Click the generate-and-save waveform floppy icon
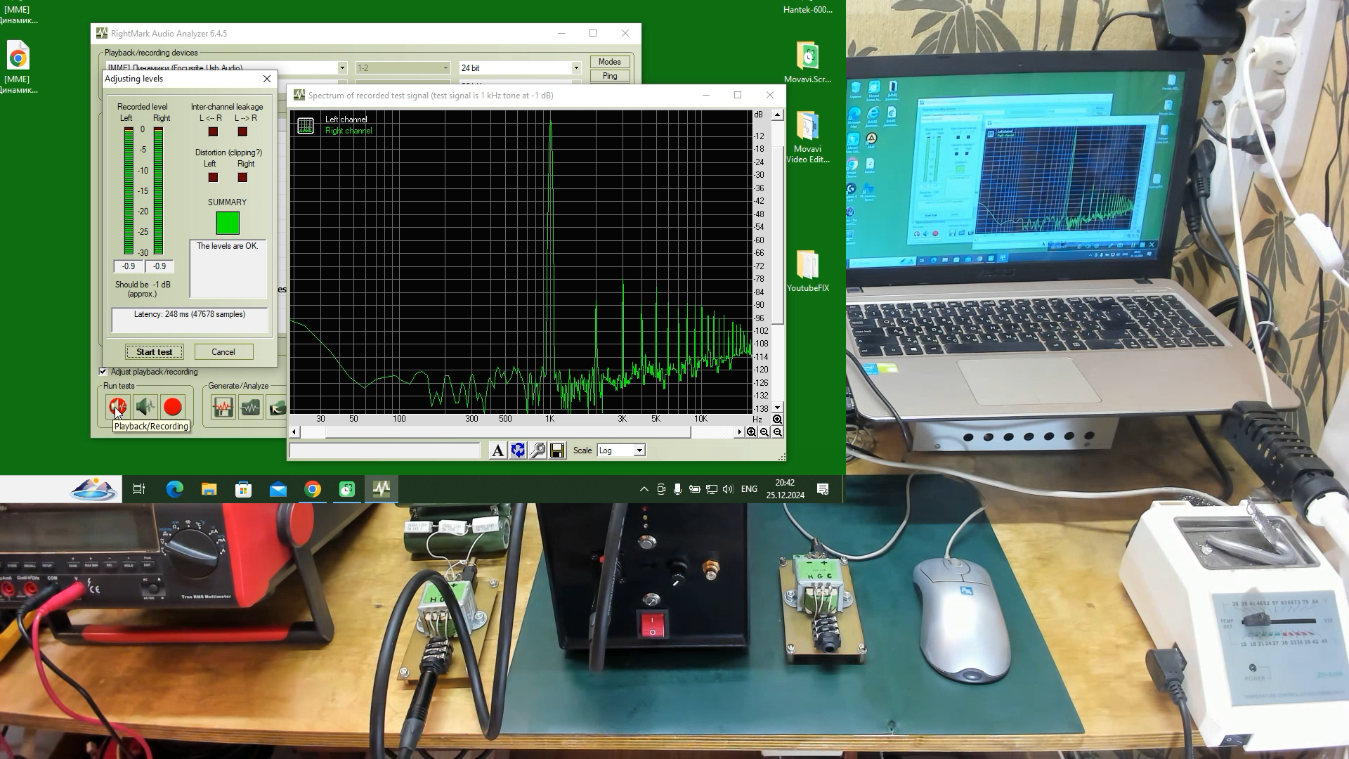1349x759 pixels. point(223,407)
